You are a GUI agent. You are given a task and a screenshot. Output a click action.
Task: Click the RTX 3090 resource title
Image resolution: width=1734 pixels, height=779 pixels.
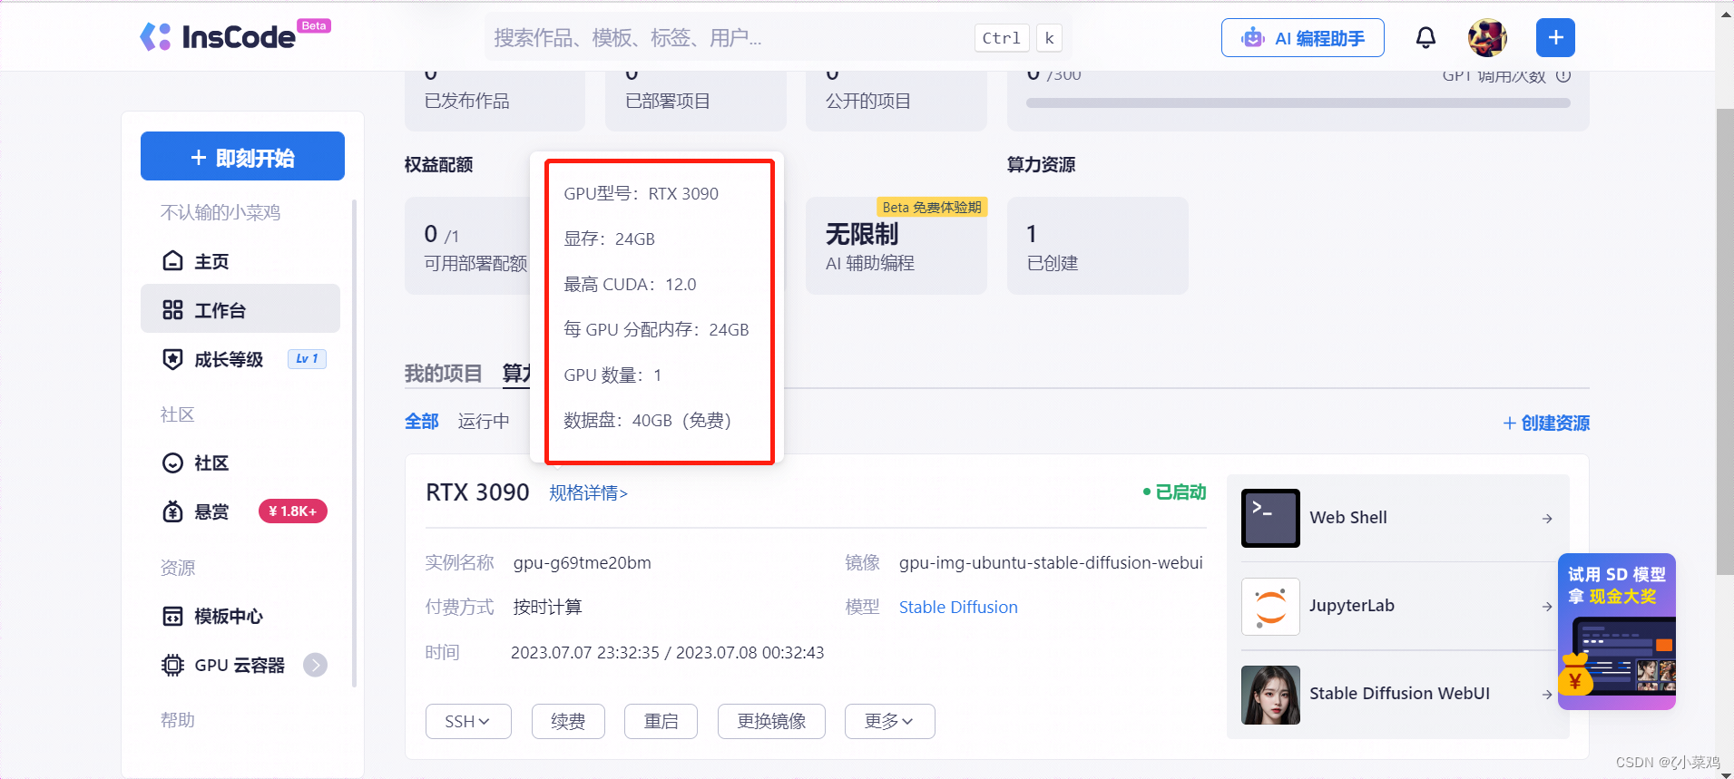pyautogui.click(x=477, y=492)
